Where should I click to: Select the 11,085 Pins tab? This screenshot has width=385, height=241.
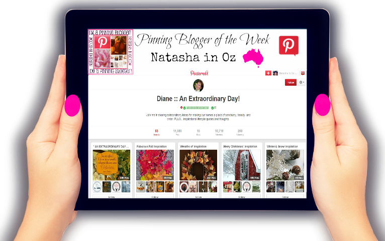177,132
